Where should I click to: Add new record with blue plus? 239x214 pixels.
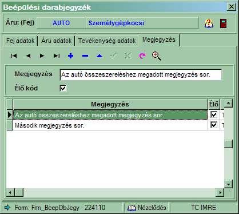click(x=71, y=56)
